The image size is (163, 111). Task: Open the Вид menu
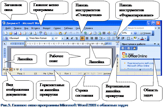click(26, 28)
